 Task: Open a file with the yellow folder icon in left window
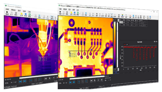21,14
